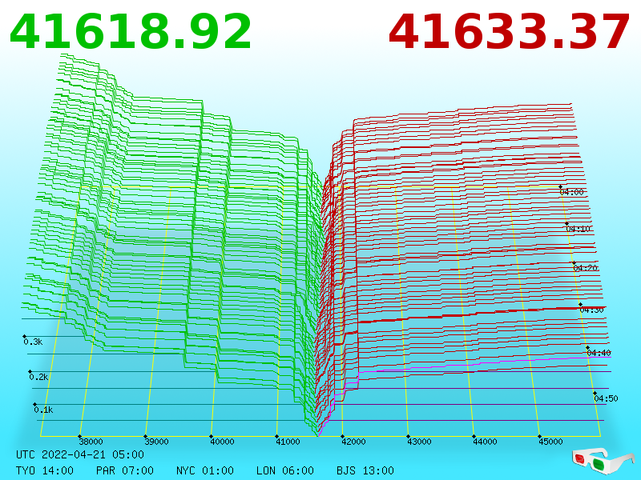Select the green bid price 41618.92
Viewport: 641px width, 480px height.
[131, 32]
